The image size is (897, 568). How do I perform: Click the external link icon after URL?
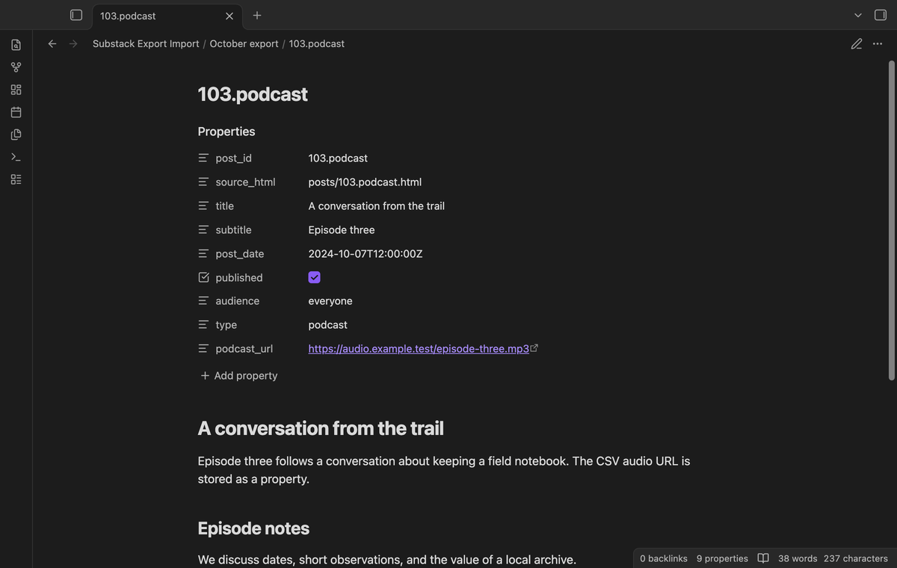click(x=534, y=348)
